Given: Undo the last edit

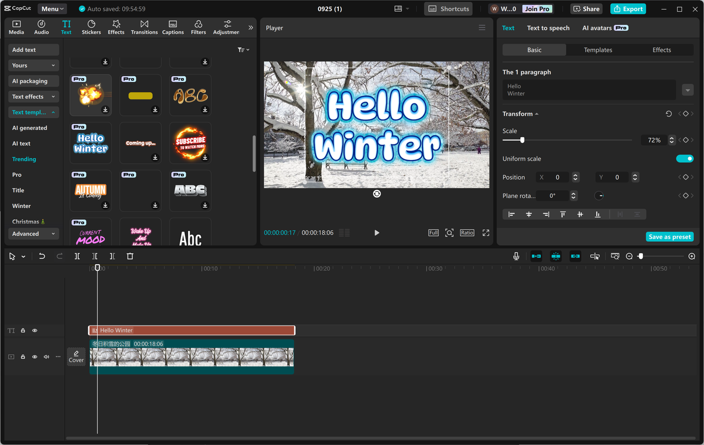Looking at the screenshot, I should (x=42, y=256).
